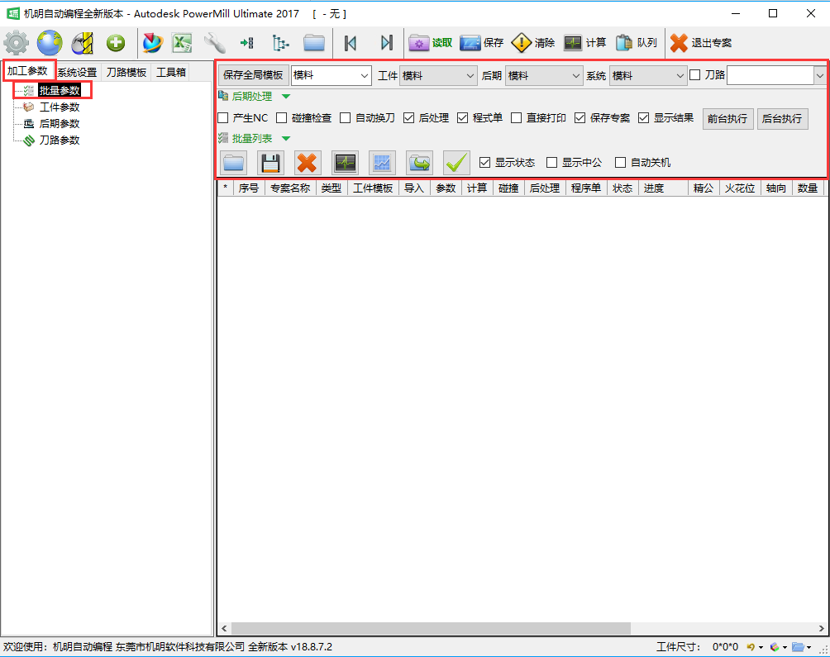Click the wrench tool icon

(215, 43)
